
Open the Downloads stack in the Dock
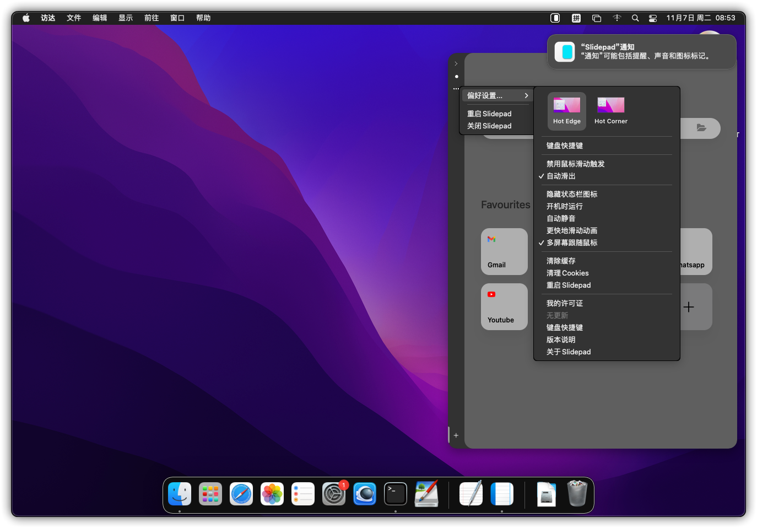pyautogui.click(x=547, y=494)
